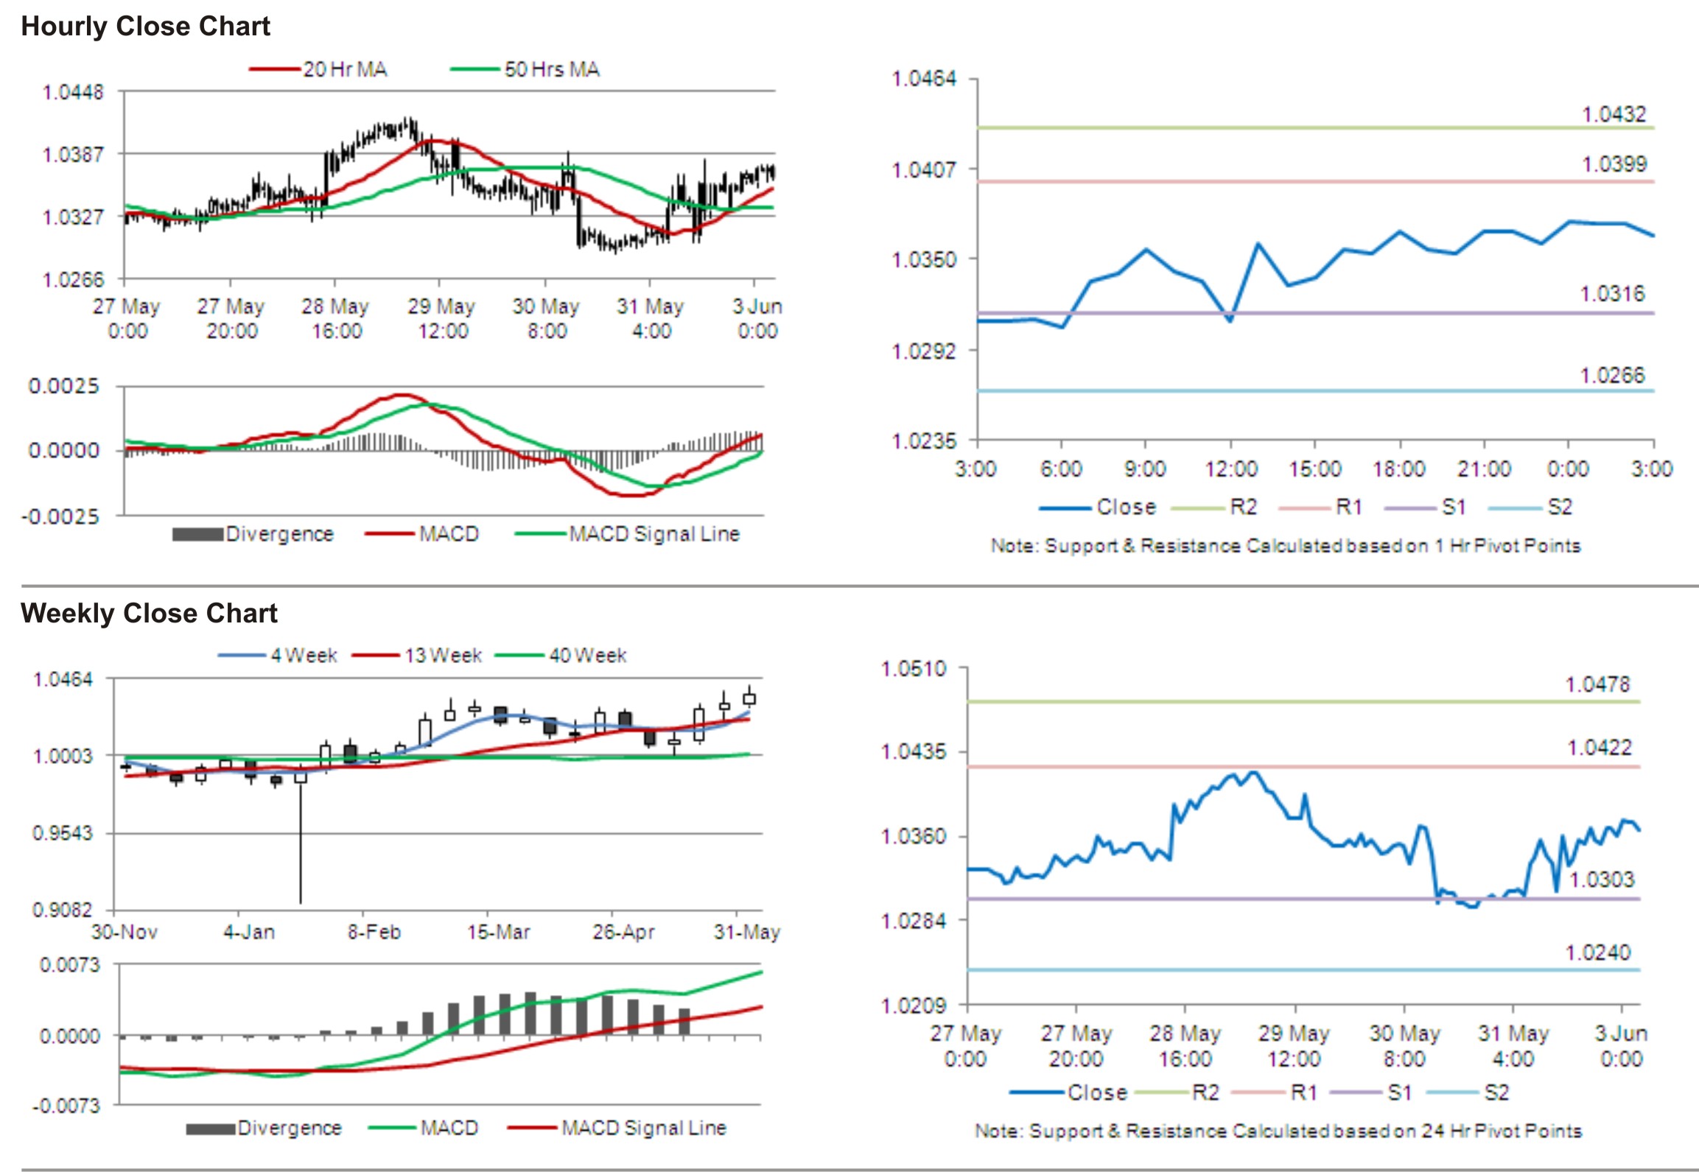Click the y-axis label "1.0284"
This screenshot has width=1699, height=1172.
[x=914, y=920]
